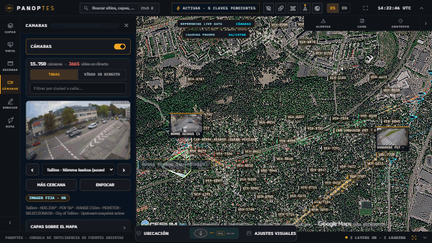Click the filter by city or street field
432x243 pixels.
click(78, 88)
